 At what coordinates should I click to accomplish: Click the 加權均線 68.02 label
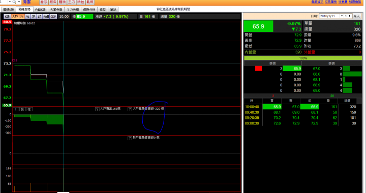(x=24, y=23)
